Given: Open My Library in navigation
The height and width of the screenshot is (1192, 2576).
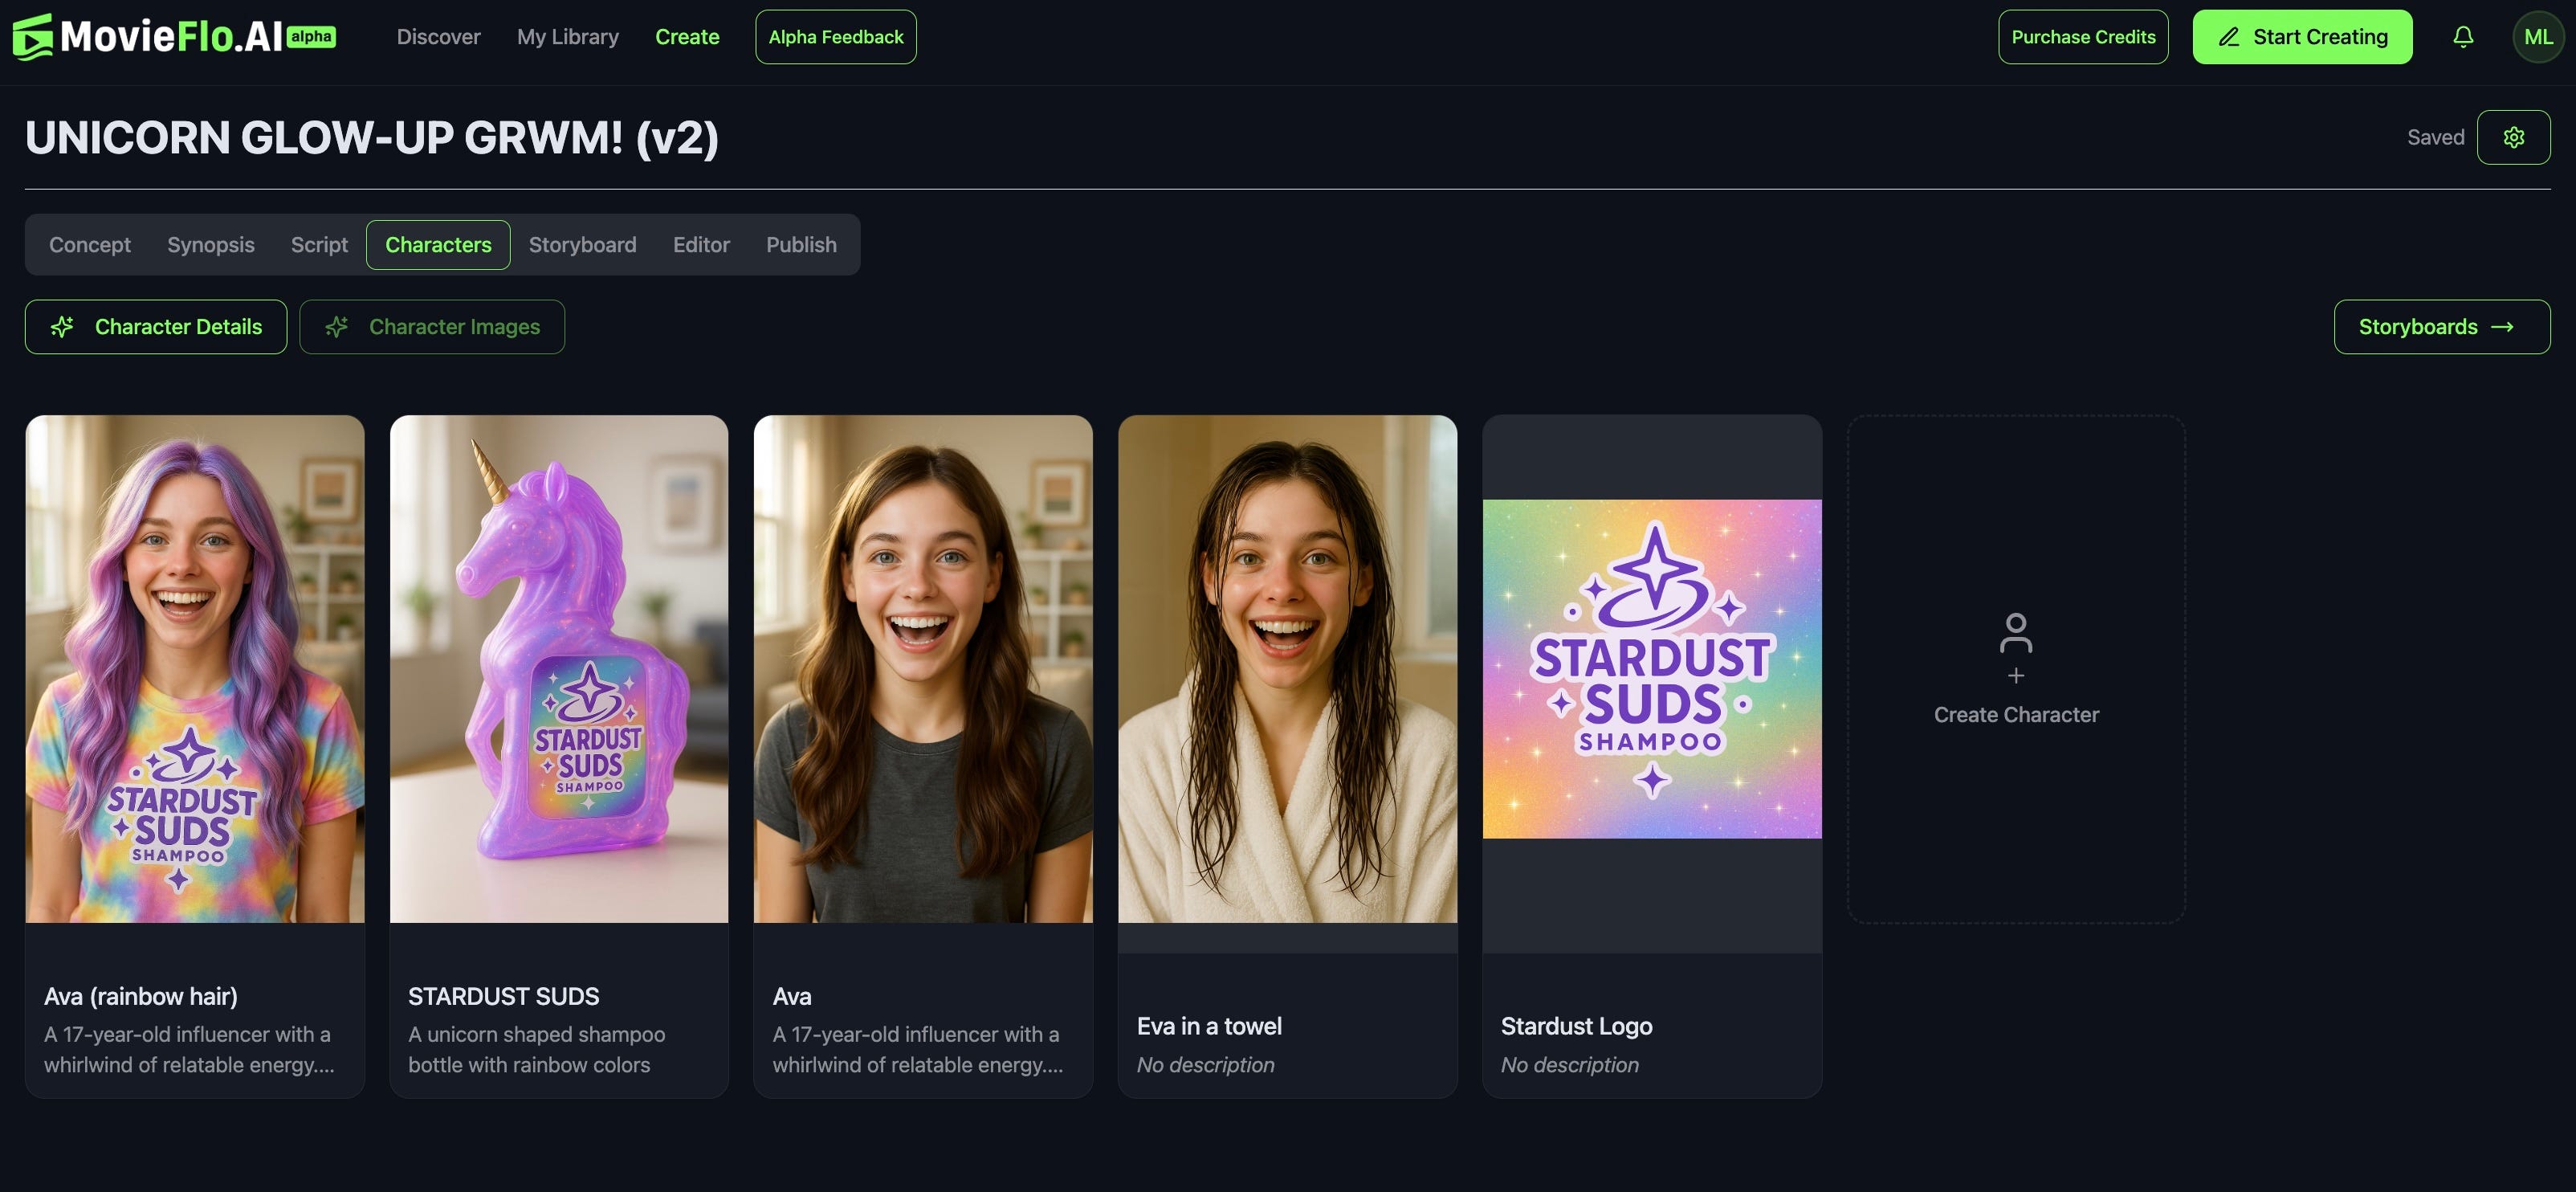Looking at the screenshot, I should click(567, 37).
